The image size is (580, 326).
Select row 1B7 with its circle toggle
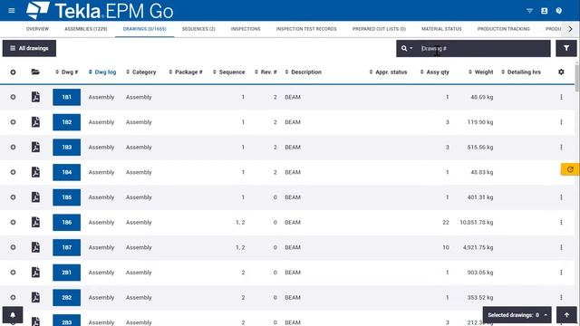click(13, 247)
